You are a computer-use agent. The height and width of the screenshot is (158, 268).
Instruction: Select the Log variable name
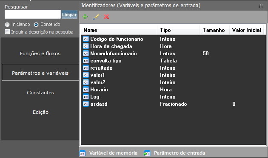coord(95,97)
